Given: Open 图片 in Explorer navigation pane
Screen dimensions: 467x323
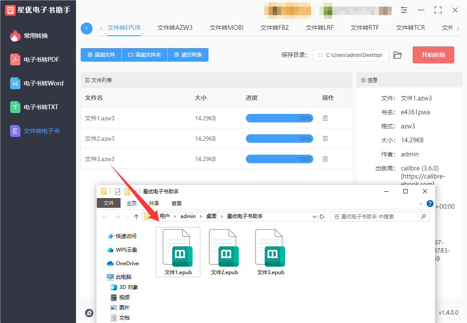Looking at the screenshot, I should 120,308.
